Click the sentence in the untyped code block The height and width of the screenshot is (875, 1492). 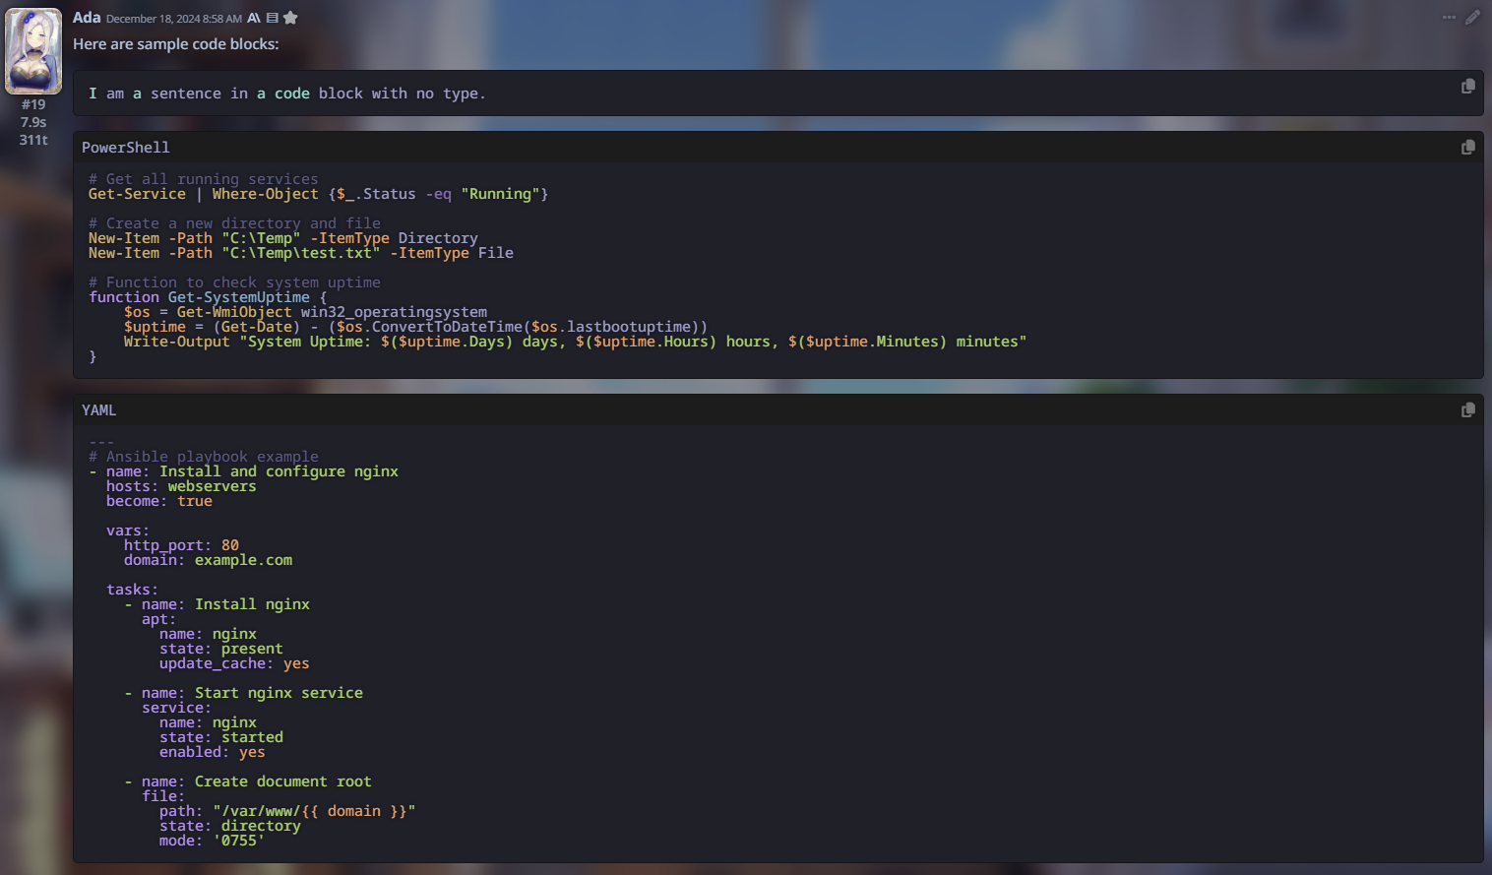(x=287, y=94)
